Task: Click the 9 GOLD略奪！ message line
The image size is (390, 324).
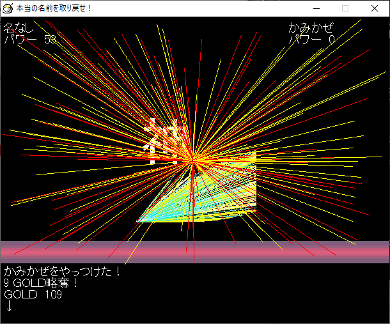Action: [40, 283]
